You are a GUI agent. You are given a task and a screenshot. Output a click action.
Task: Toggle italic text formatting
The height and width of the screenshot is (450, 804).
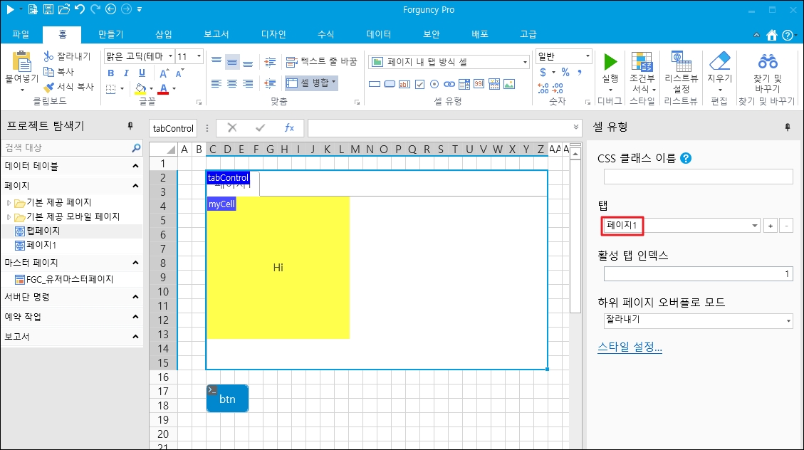[126, 73]
